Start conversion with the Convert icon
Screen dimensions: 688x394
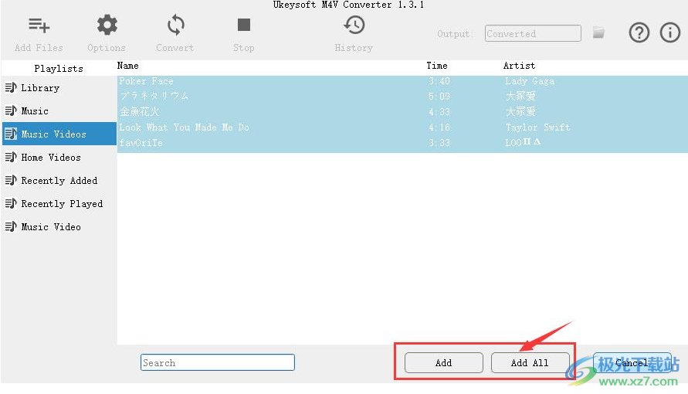click(x=175, y=25)
